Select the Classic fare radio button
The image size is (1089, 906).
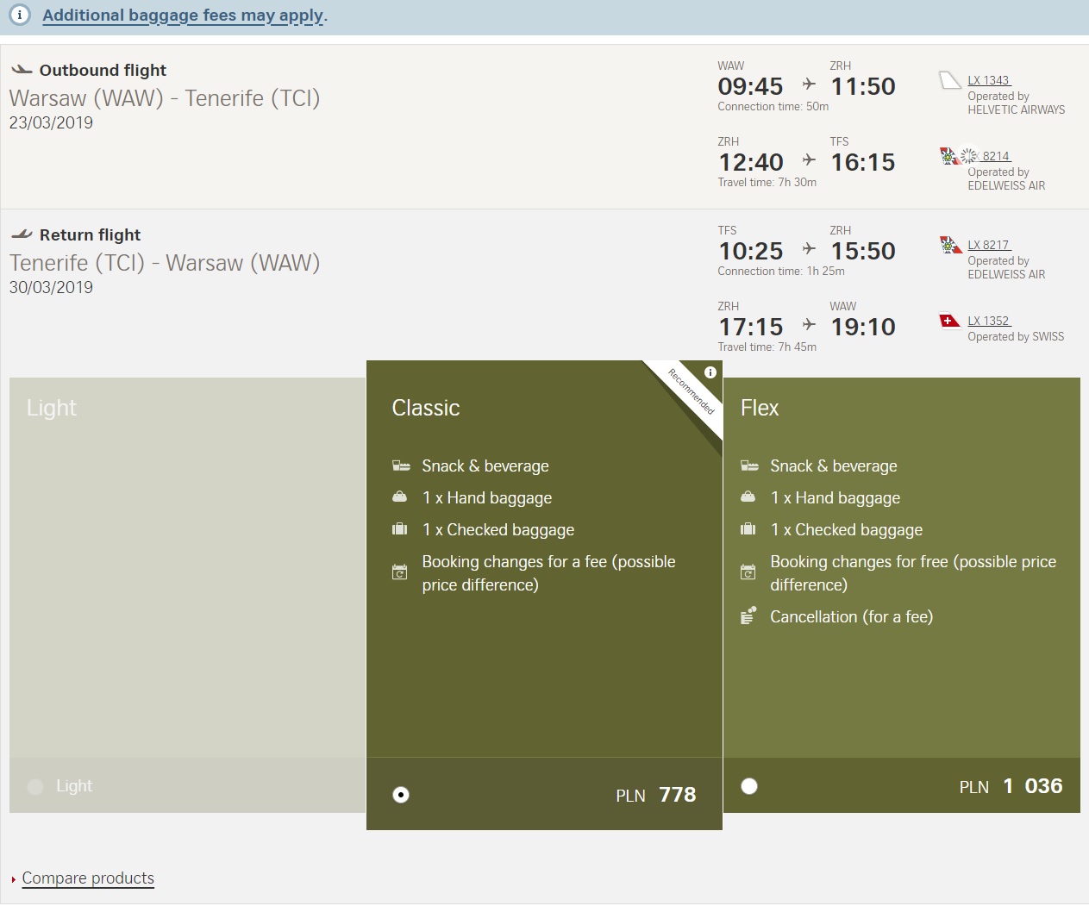coord(401,795)
